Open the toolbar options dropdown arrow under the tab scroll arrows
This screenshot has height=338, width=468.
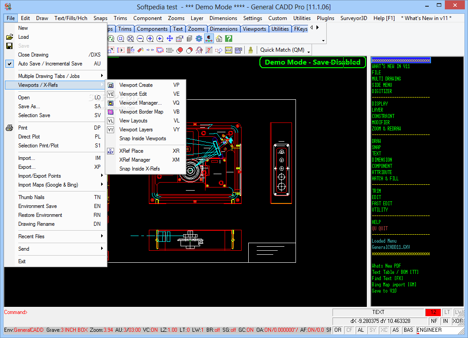click(x=323, y=41)
